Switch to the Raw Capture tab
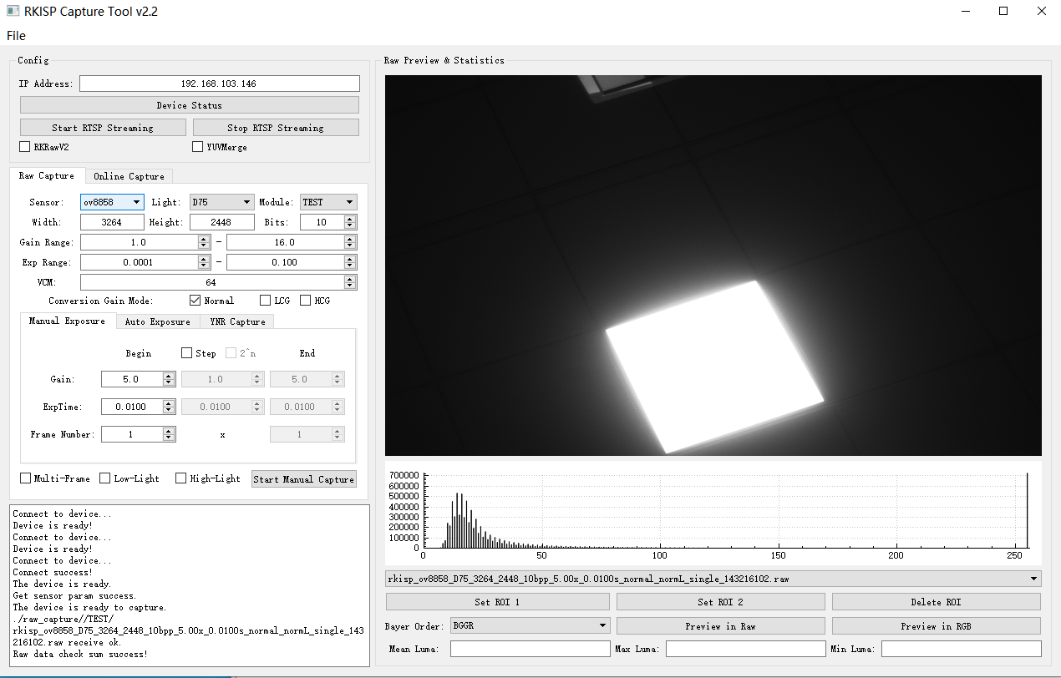1061x678 pixels. coord(47,176)
